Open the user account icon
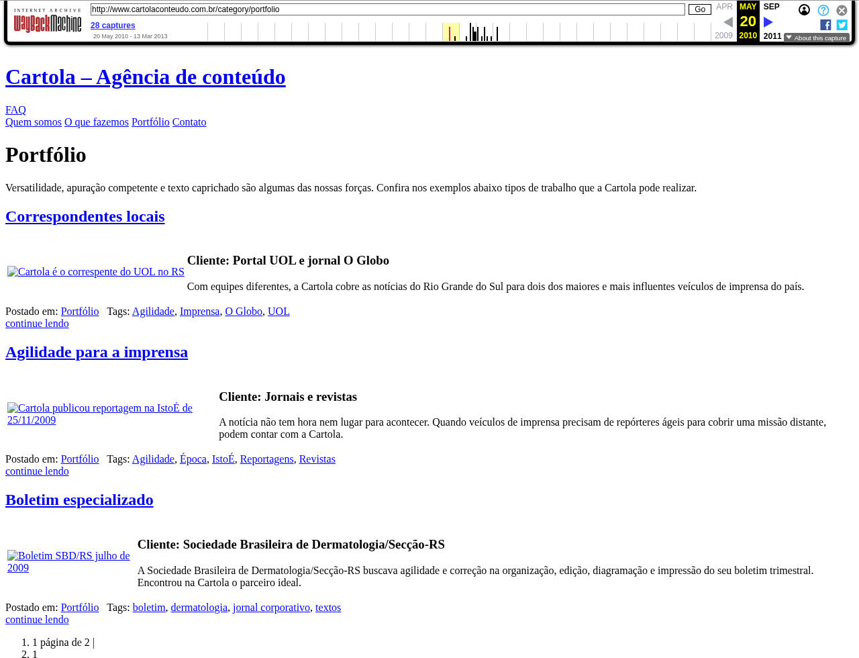Viewport: 859px width, 658px height. pos(804,10)
